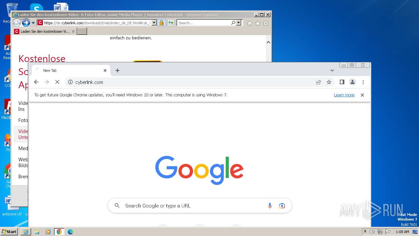Open Chrome's side panel icon
The width and height of the screenshot is (419, 236).
point(342,82)
